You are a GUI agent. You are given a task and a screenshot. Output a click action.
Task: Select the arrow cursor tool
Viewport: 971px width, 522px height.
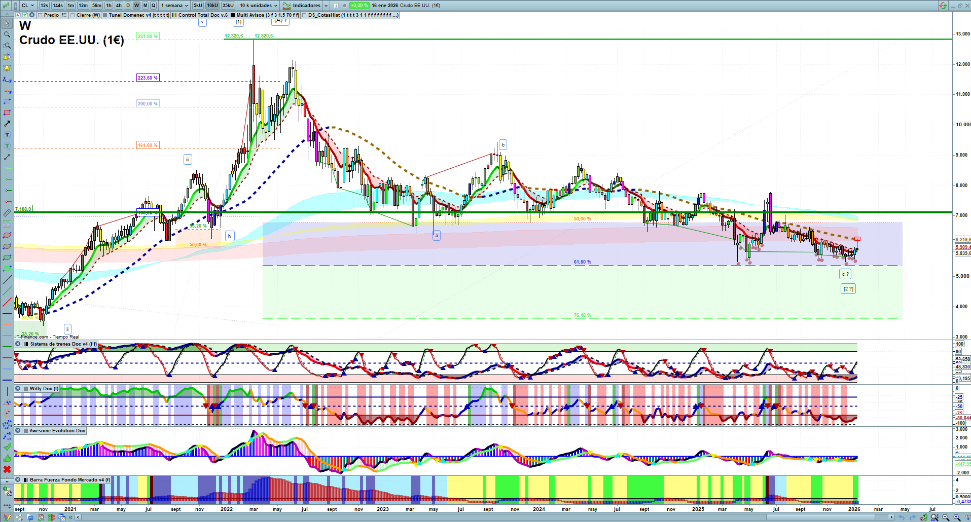(x=7, y=23)
